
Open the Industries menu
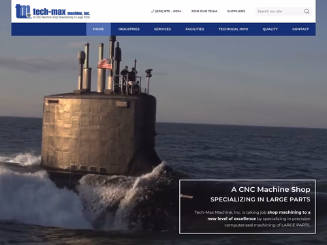click(129, 29)
